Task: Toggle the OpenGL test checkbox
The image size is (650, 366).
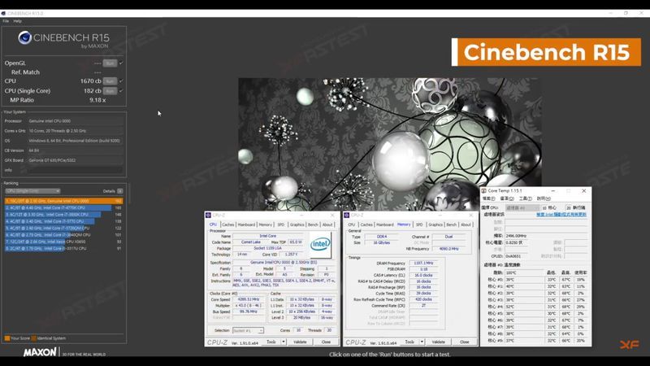Action: (x=121, y=63)
